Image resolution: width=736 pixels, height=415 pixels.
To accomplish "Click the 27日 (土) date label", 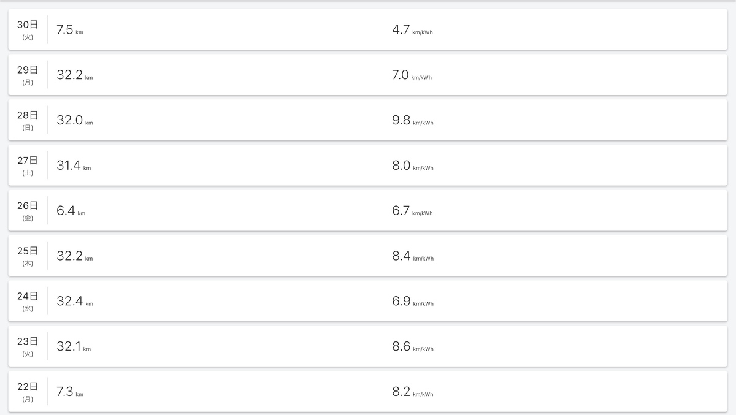I will tap(28, 166).
